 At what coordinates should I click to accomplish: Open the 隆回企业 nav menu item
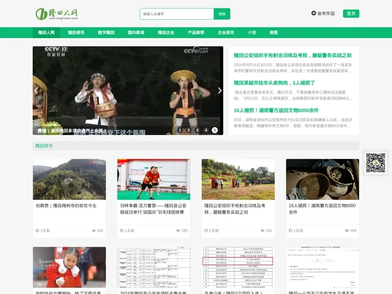[x=166, y=33]
